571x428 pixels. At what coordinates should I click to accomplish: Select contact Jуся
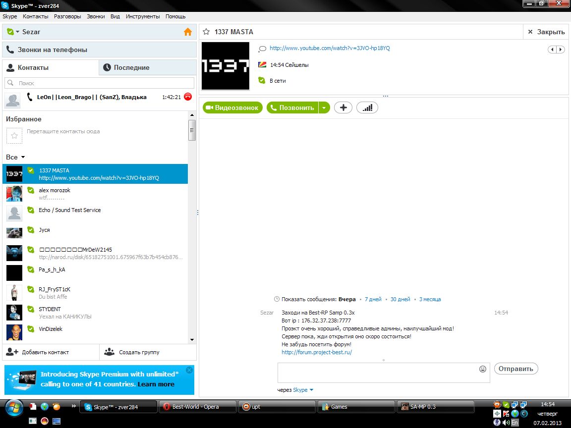(x=95, y=233)
